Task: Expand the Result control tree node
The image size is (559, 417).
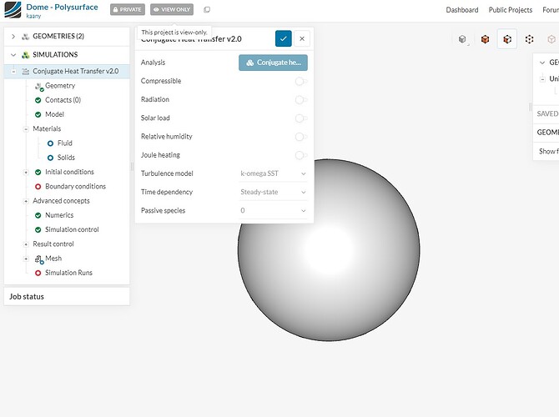Action: (26, 244)
